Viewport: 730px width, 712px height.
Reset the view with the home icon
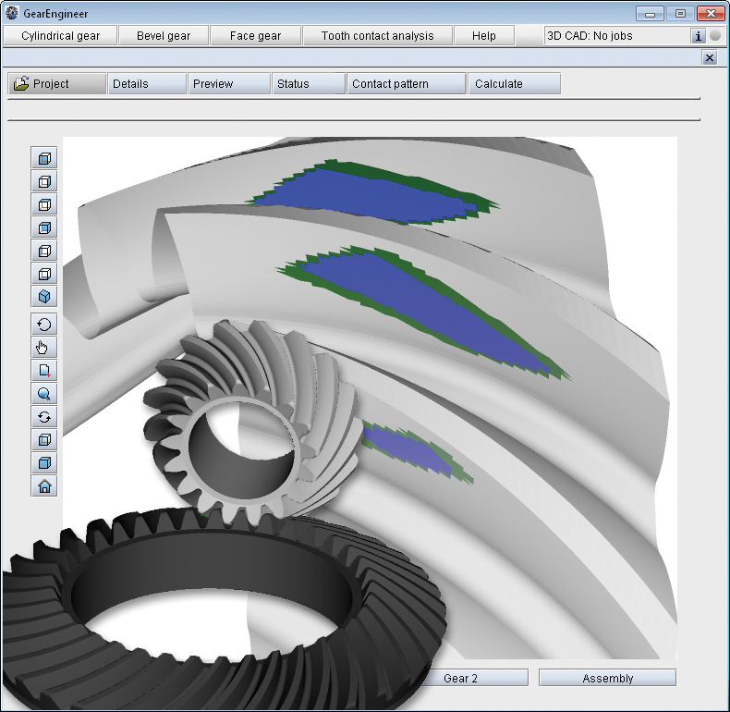point(44,486)
